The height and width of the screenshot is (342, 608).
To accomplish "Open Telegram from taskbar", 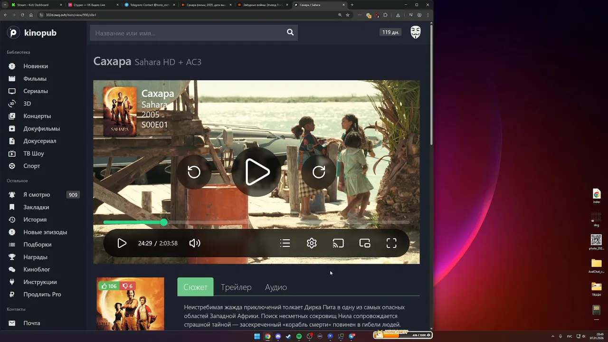I will (x=352, y=336).
